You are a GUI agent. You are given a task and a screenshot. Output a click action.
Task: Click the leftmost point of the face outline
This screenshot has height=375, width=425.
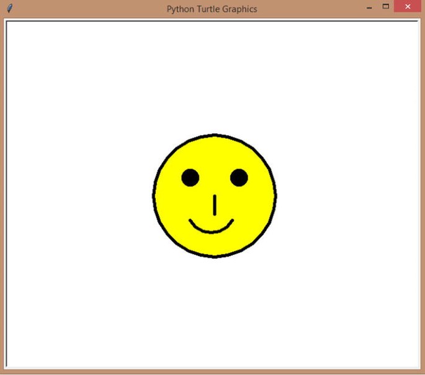[154, 196]
